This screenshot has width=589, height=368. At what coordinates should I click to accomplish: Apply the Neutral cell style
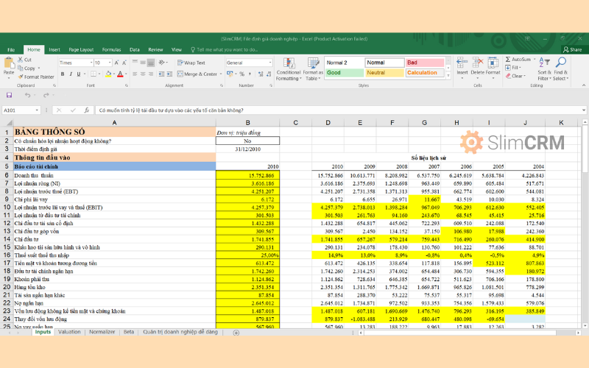point(384,73)
